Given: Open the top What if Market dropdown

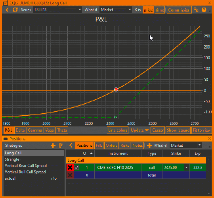Looking at the screenshot, I should [x=130, y=10].
